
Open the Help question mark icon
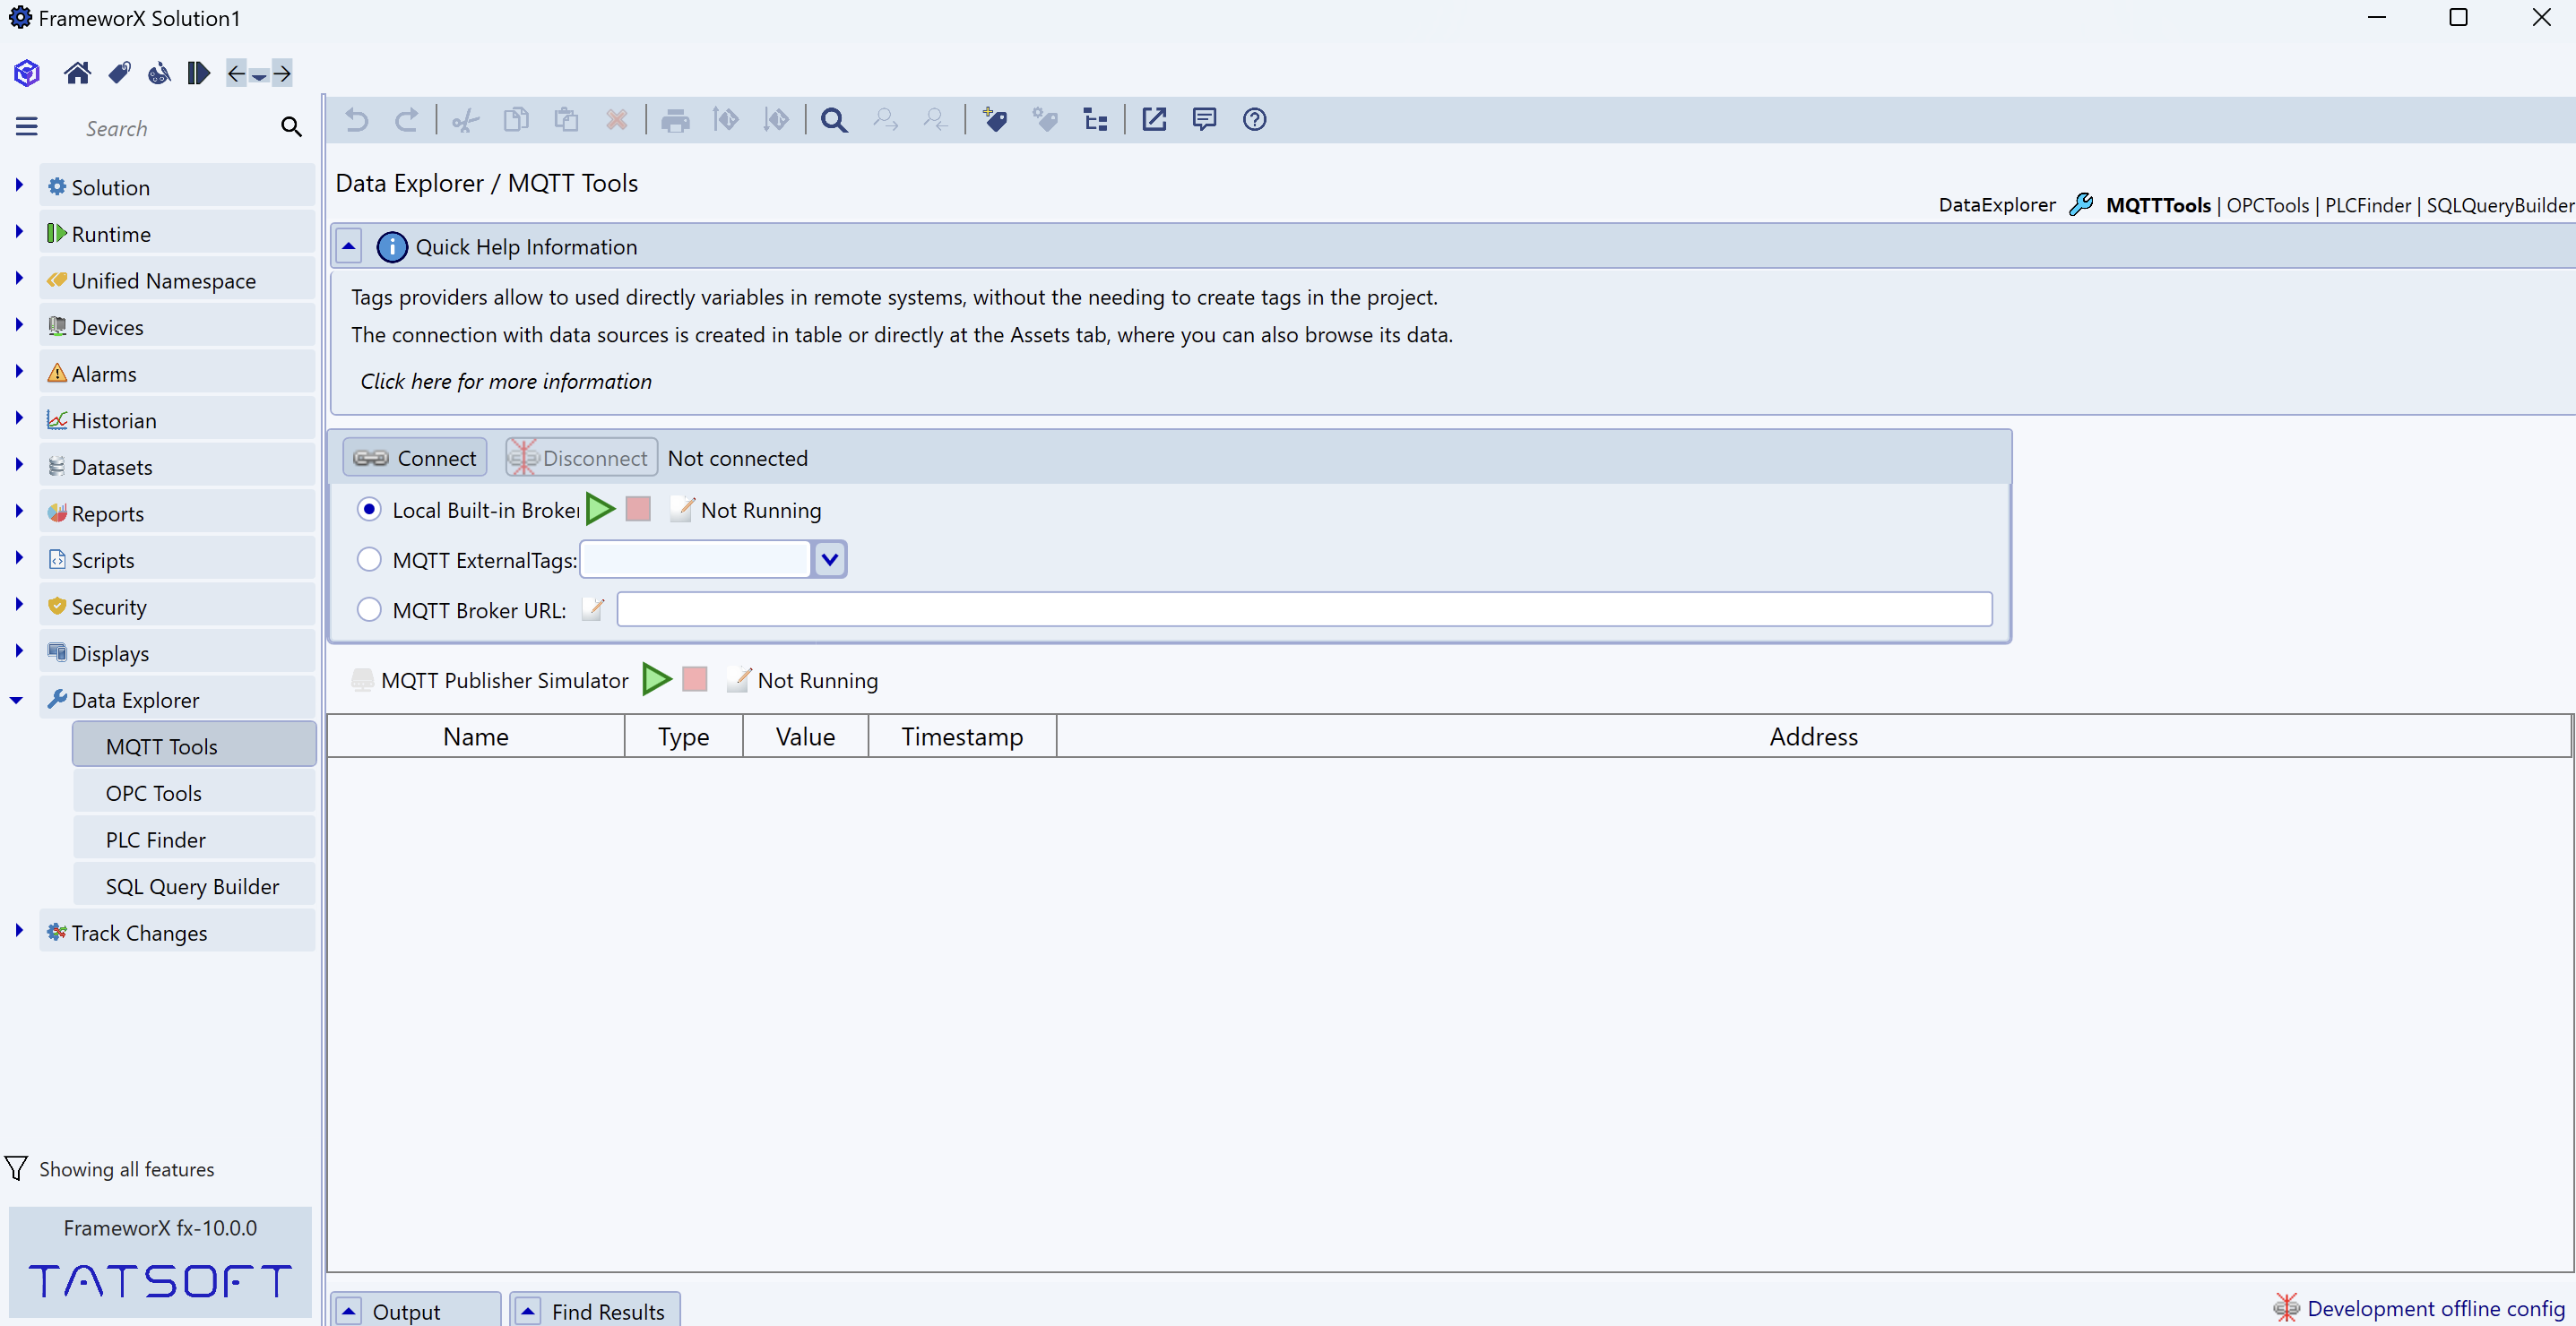1254,120
